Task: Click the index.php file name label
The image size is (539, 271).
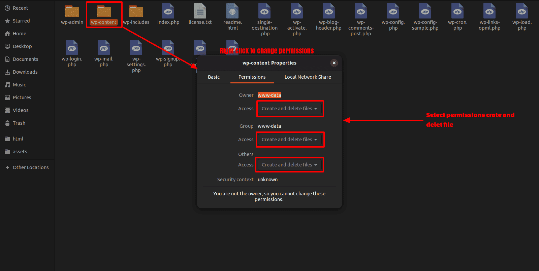Action: pos(168,22)
